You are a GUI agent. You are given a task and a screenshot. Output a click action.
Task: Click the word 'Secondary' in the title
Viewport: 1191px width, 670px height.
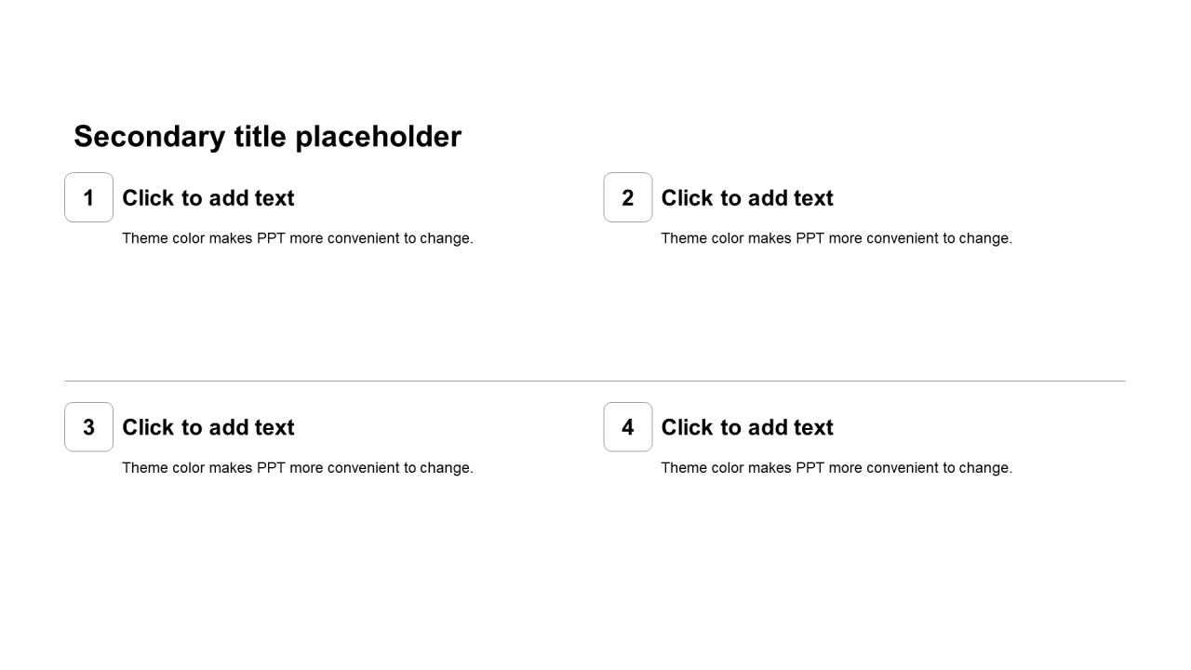(149, 137)
